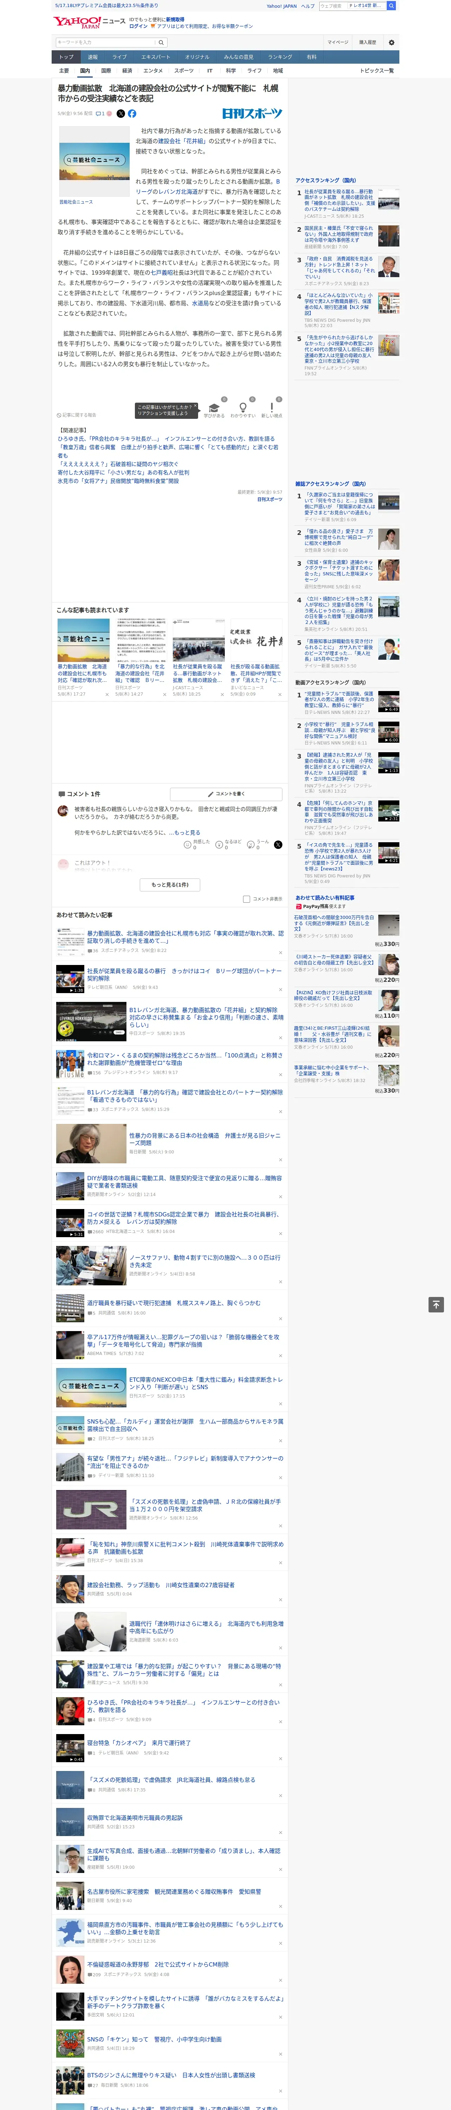Viewport: 451px width, 2110px height.
Task: Dismiss the 芸能社会ニュース recommended card via x
Action: coord(107,695)
